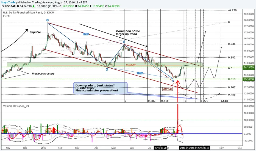256x151 pixels.
Task: Select the 0.707 Fibonacci level label
Action: click(x=232, y=87)
